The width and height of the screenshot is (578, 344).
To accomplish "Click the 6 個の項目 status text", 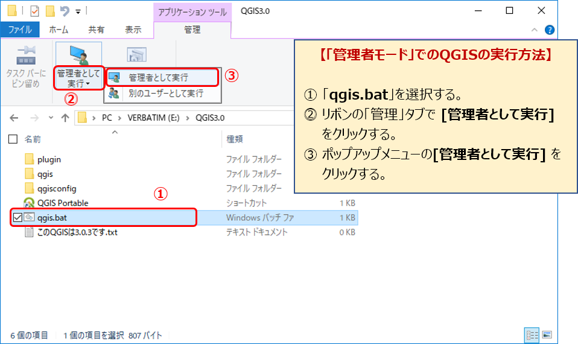I will click(29, 335).
